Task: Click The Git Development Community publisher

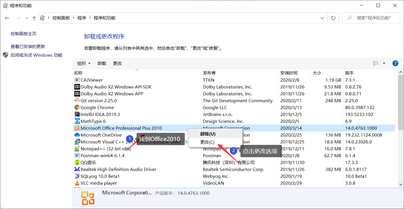Action: pos(238,100)
